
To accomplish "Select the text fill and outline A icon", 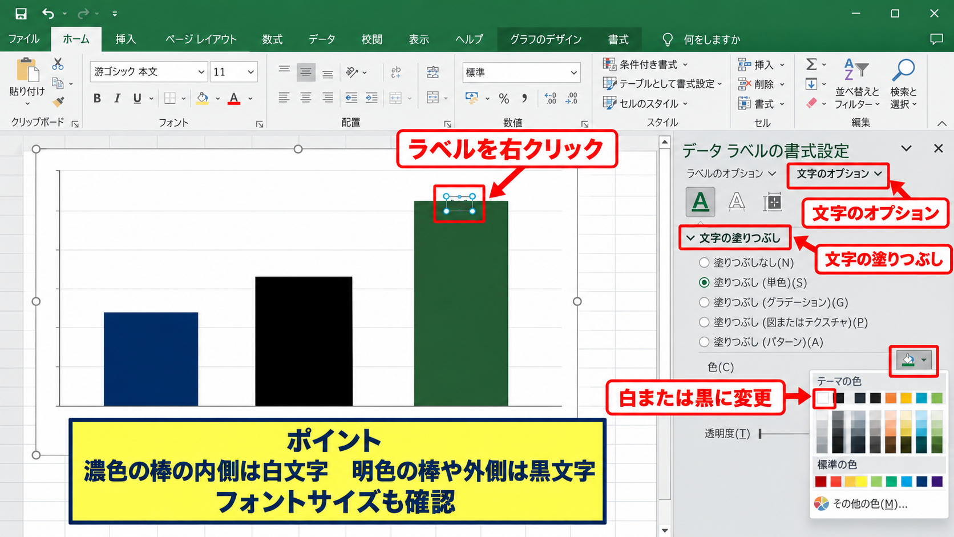I will 700,202.
